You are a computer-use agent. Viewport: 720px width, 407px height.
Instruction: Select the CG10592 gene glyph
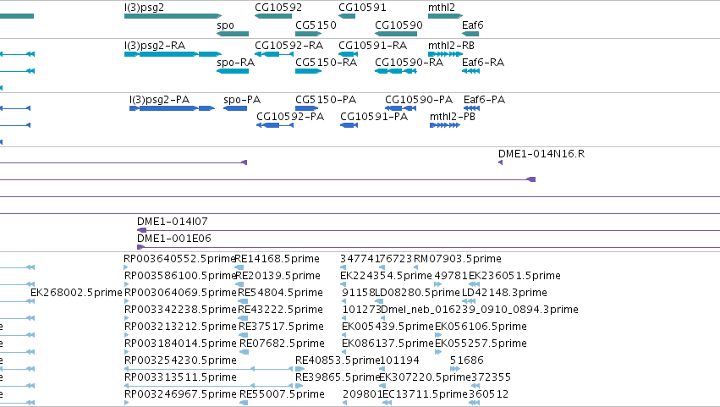coord(273,16)
